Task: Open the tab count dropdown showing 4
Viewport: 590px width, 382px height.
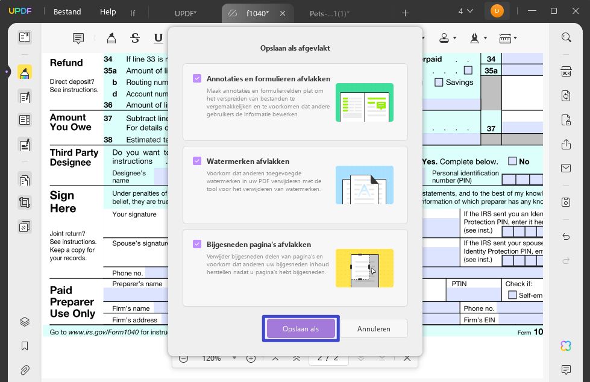Action: pos(465,11)
